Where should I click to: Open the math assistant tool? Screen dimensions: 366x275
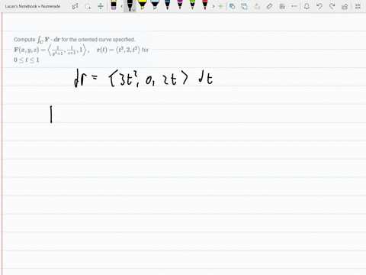click(282, 6)
